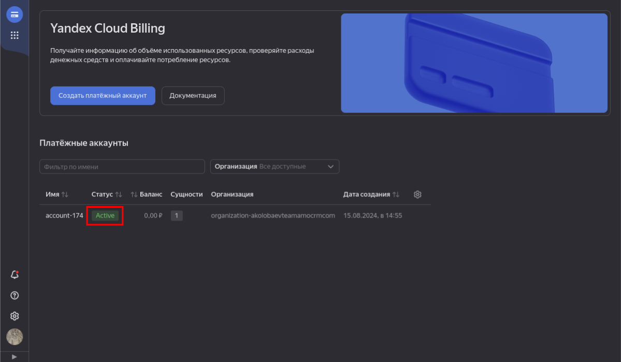Click the user avatar in sidebar
621x362 pixels.
coord(15,337)
